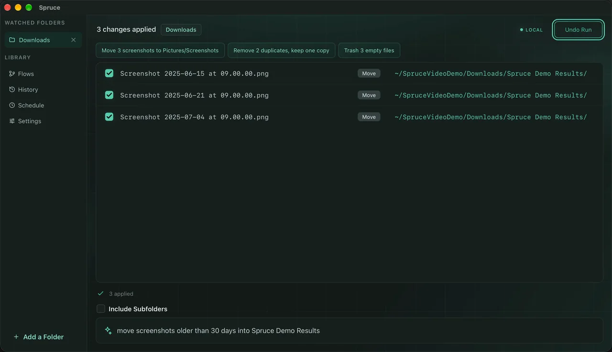Click Move 3 screenshots to Pictures/Screenshots

pyautogui.click(x=160, y=50)
